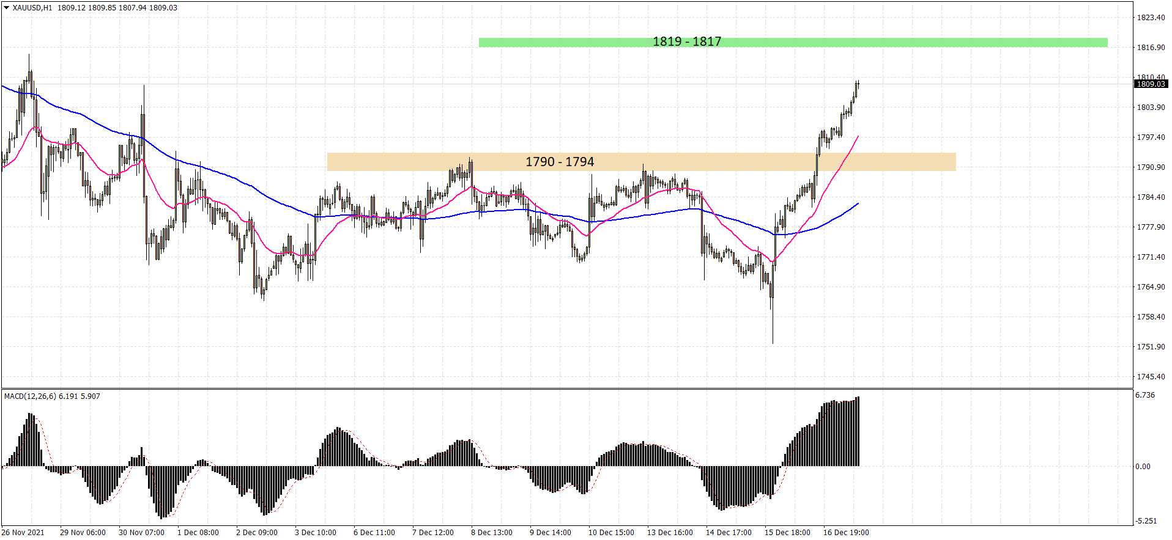Click price scale value 1745.40
This screenshot has height=540, width=1172.
pyautogui.click(x=1151, y=377)
